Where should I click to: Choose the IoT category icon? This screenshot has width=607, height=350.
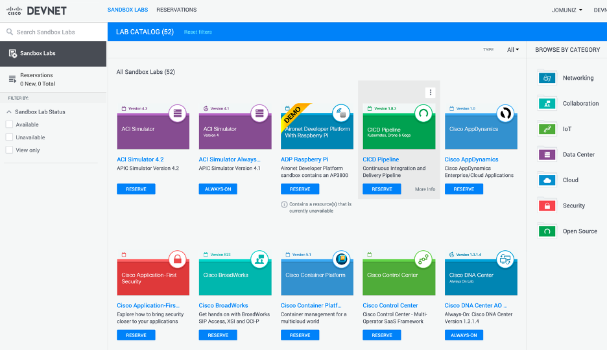tap(547, 129)
